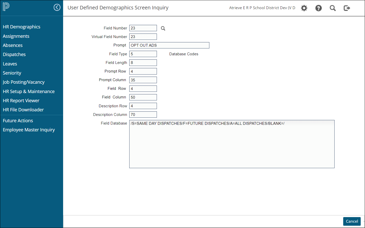Click the Field Number input box

pos(143,28)
